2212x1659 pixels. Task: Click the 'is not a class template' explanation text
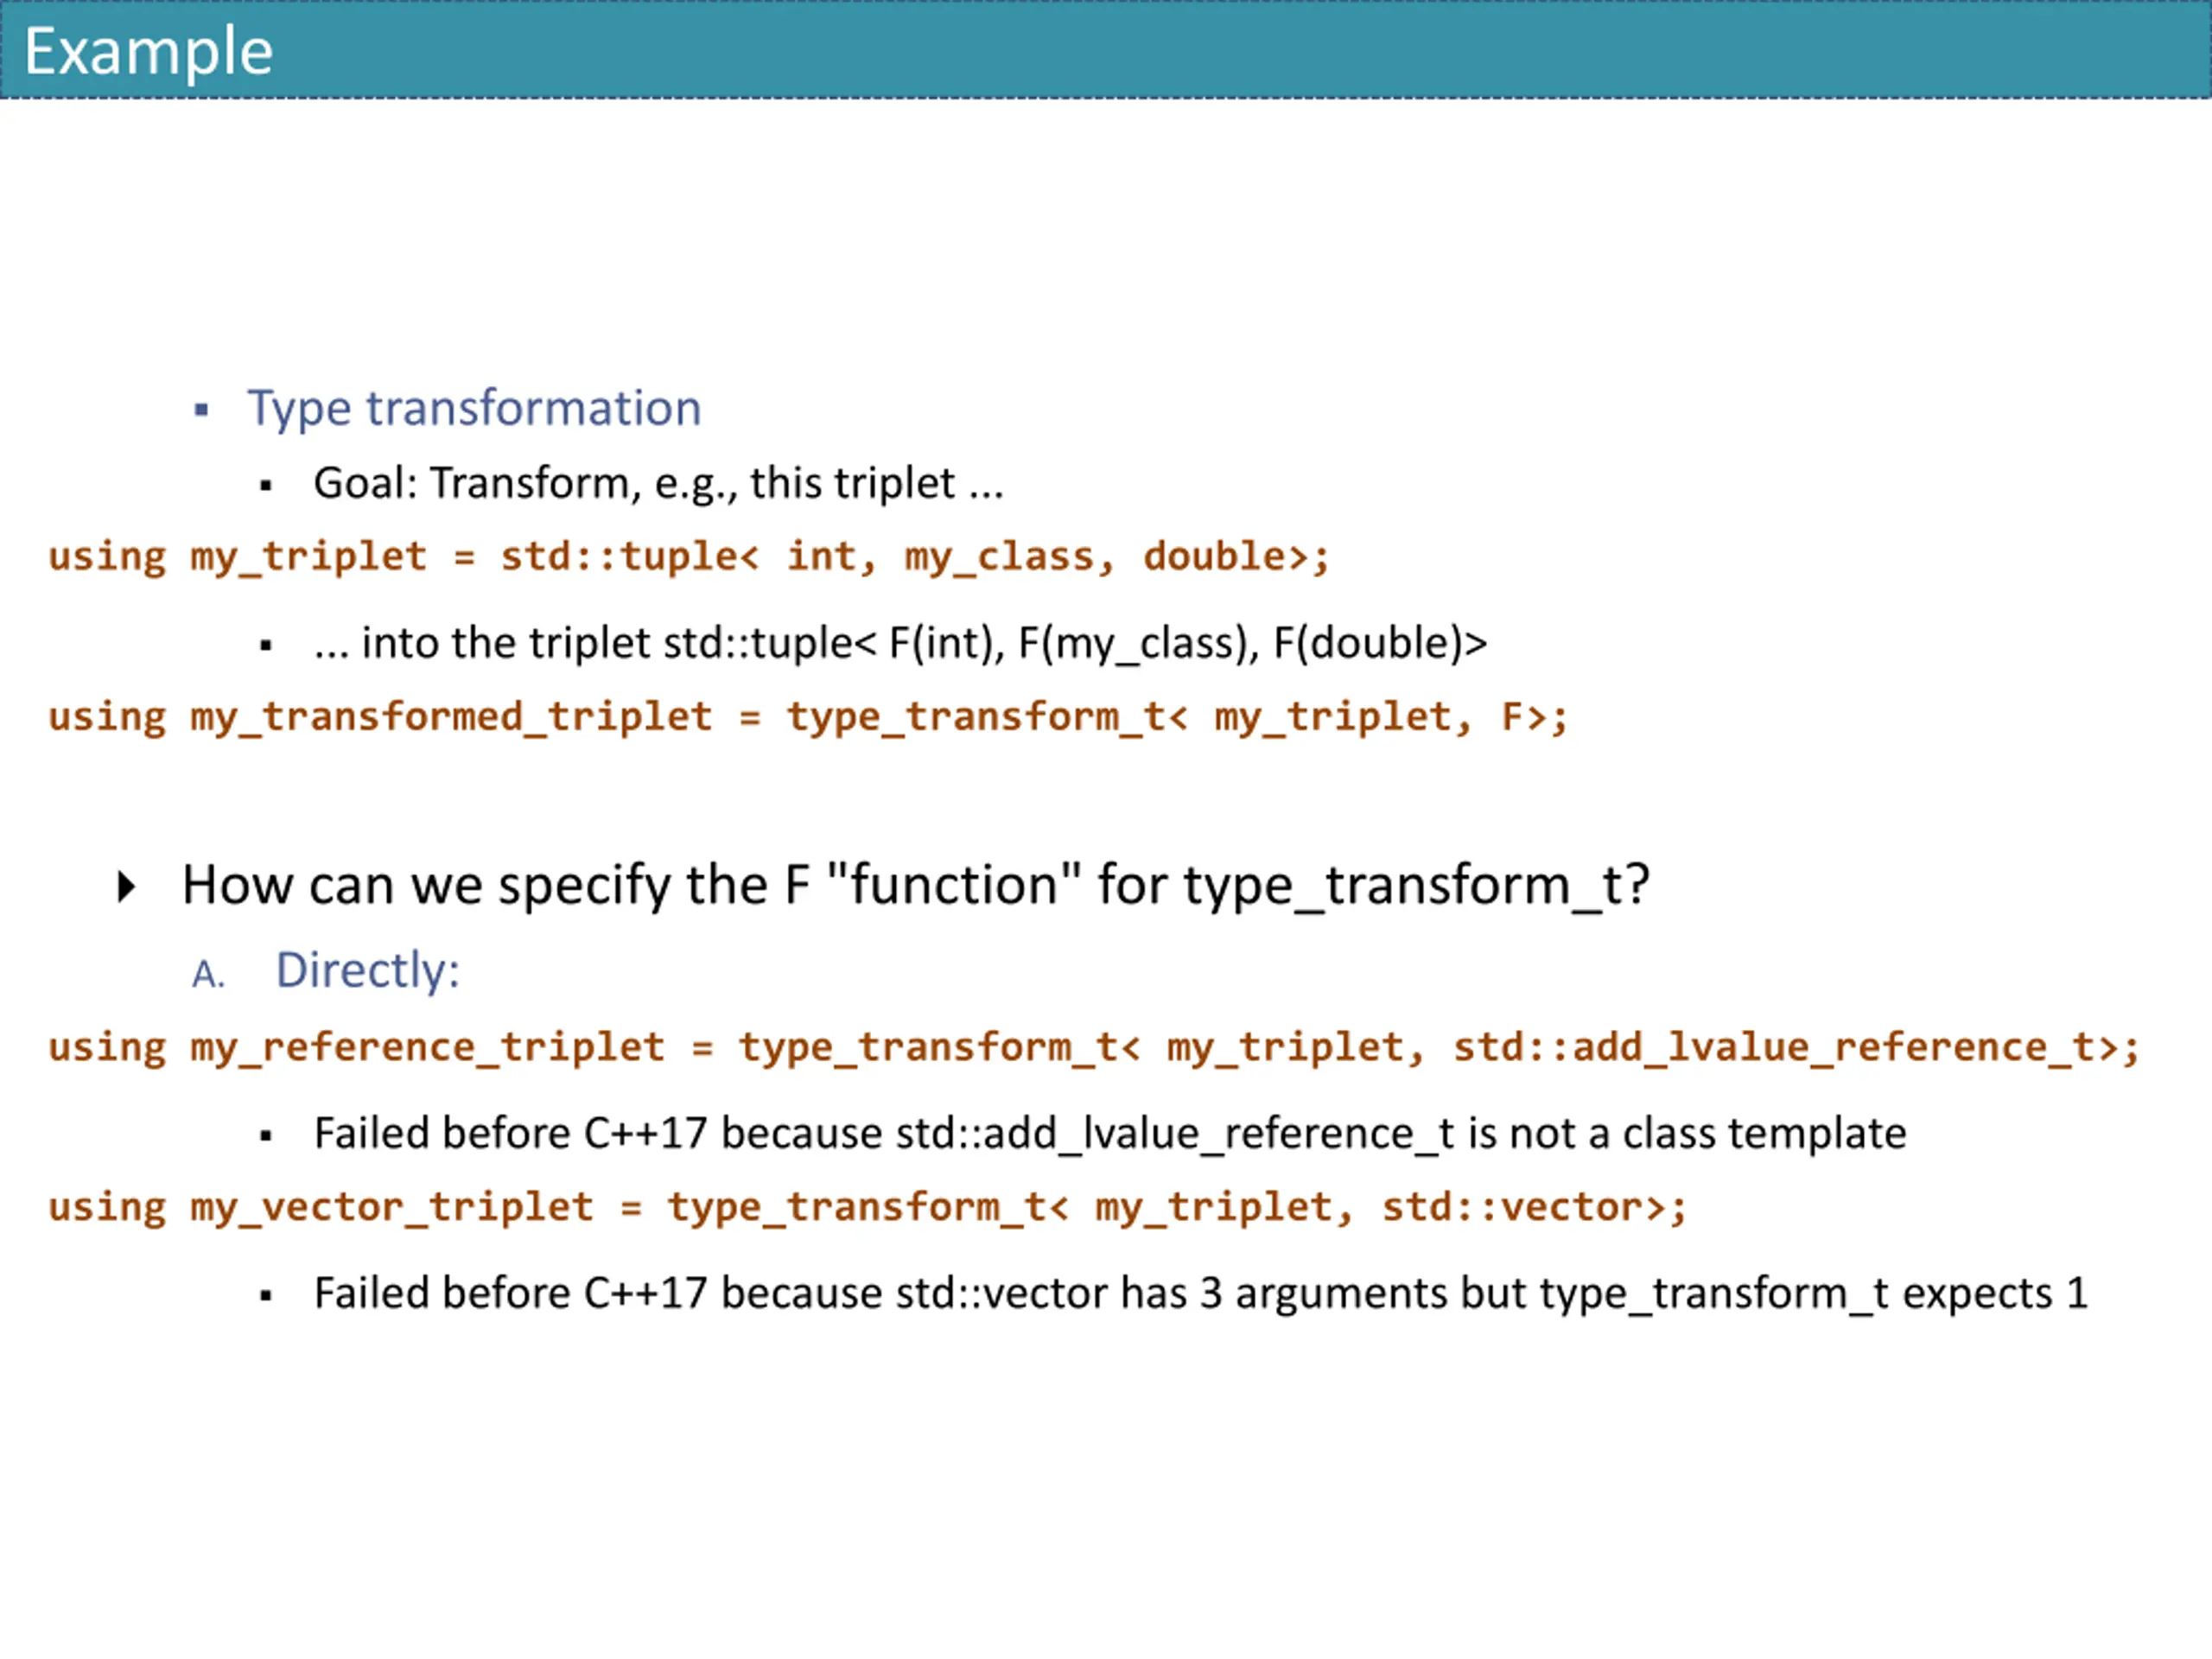1687,1134
